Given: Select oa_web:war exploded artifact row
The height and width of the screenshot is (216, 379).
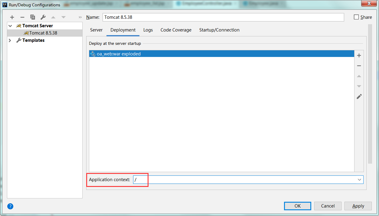Looking at the screenshot, I should pyautogui.click(x=222, y=54).
